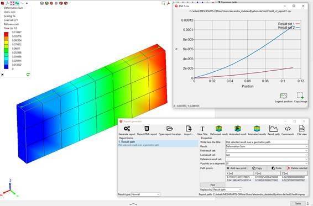Open the Last result set dropdown
This screenshot has width=313, height=206.
pos(267,155)
